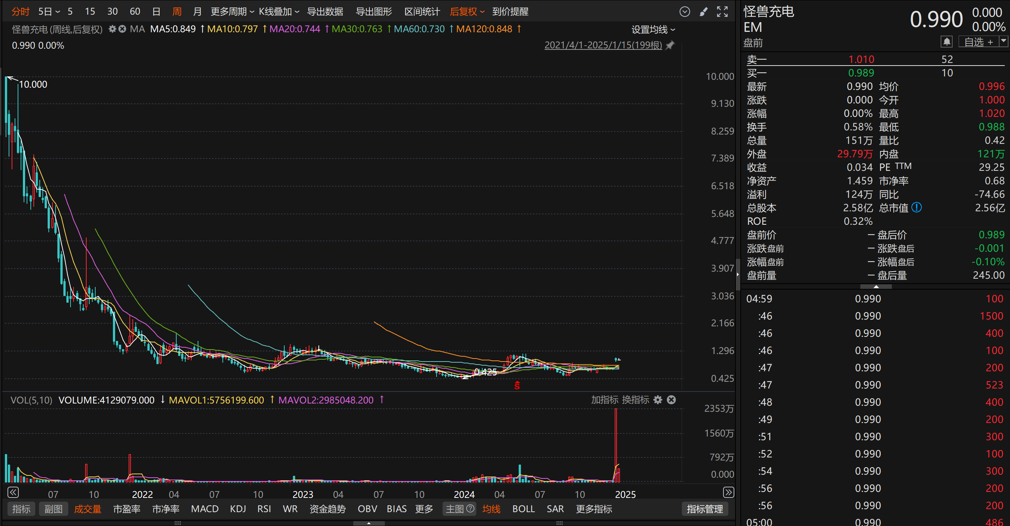Open 设置均线 dropdown
The image size is (1010, 526).
[x=653, y=29]
